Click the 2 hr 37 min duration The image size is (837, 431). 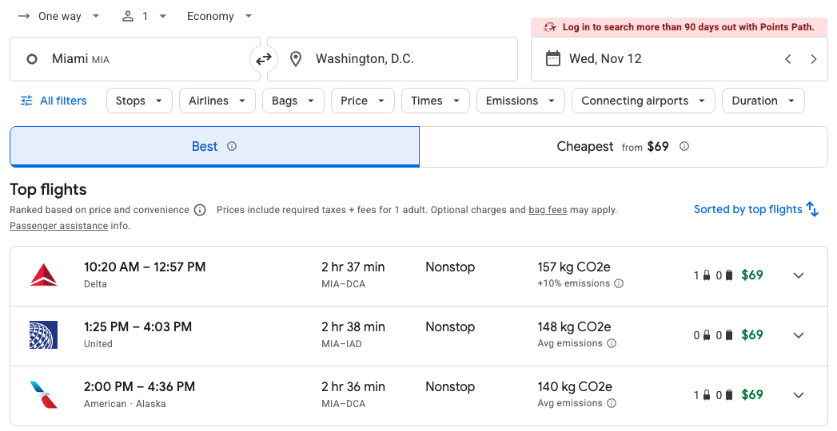pyautogui.click(x=353, y=267)
